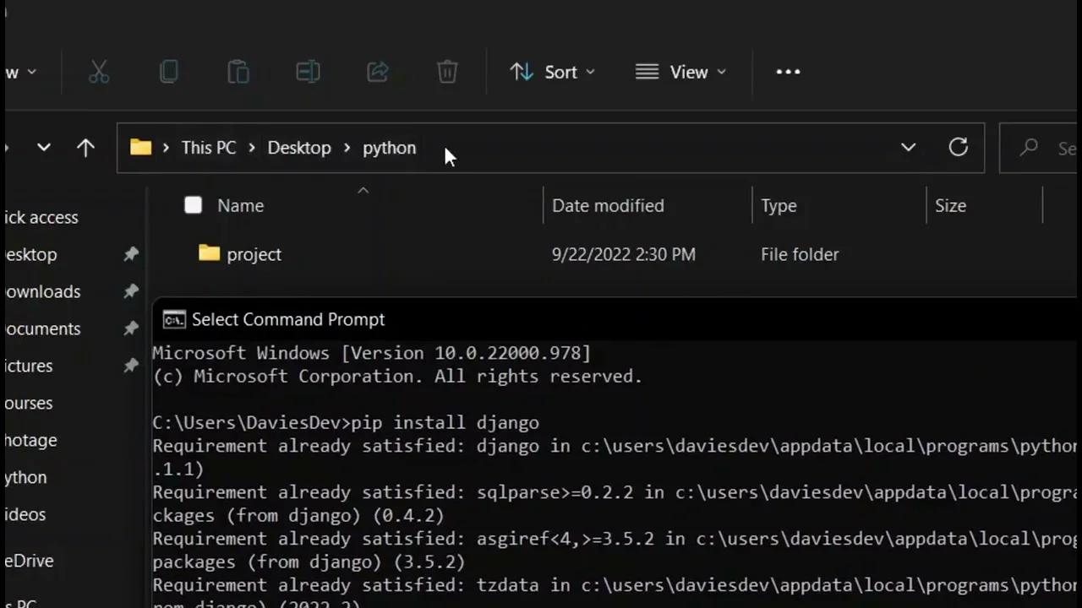
Task: Open the View dropdown menu
Action: click(680, 73)
